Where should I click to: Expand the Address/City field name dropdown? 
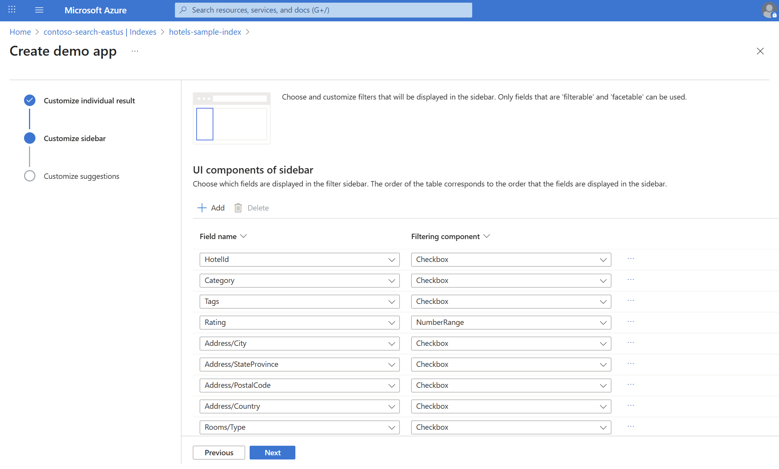pos(300,344)
